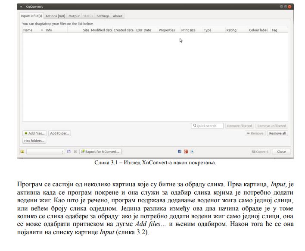
Task: Open the Twitter share icon
Action: coord(192,151)
